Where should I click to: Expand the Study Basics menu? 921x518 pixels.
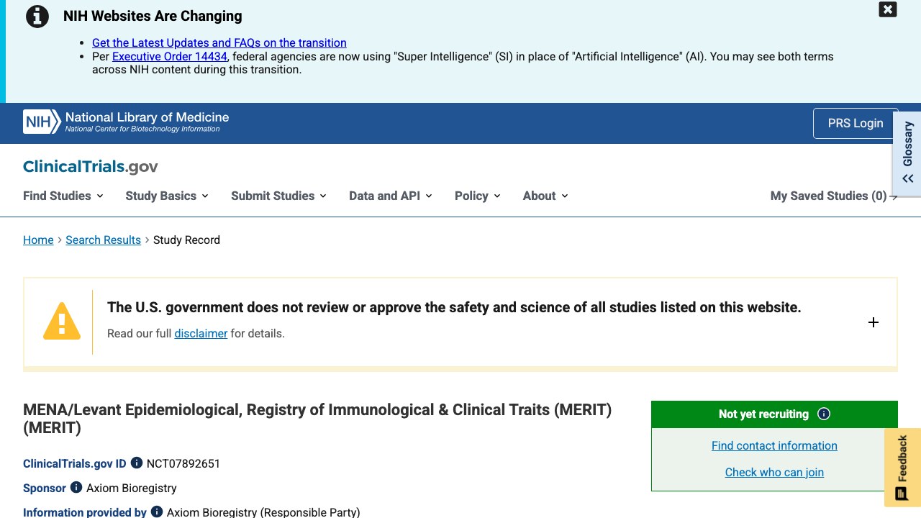(167, 196)
